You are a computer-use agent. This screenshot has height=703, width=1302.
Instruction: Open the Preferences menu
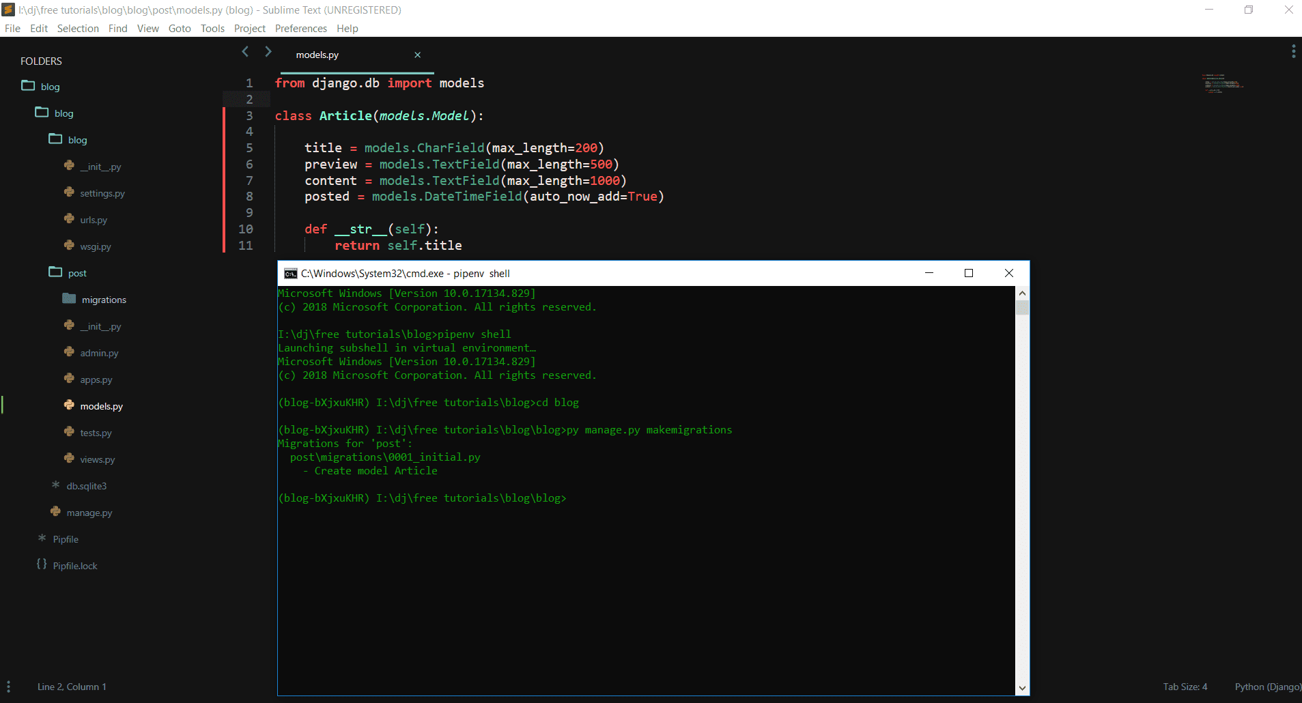point(300,28)
